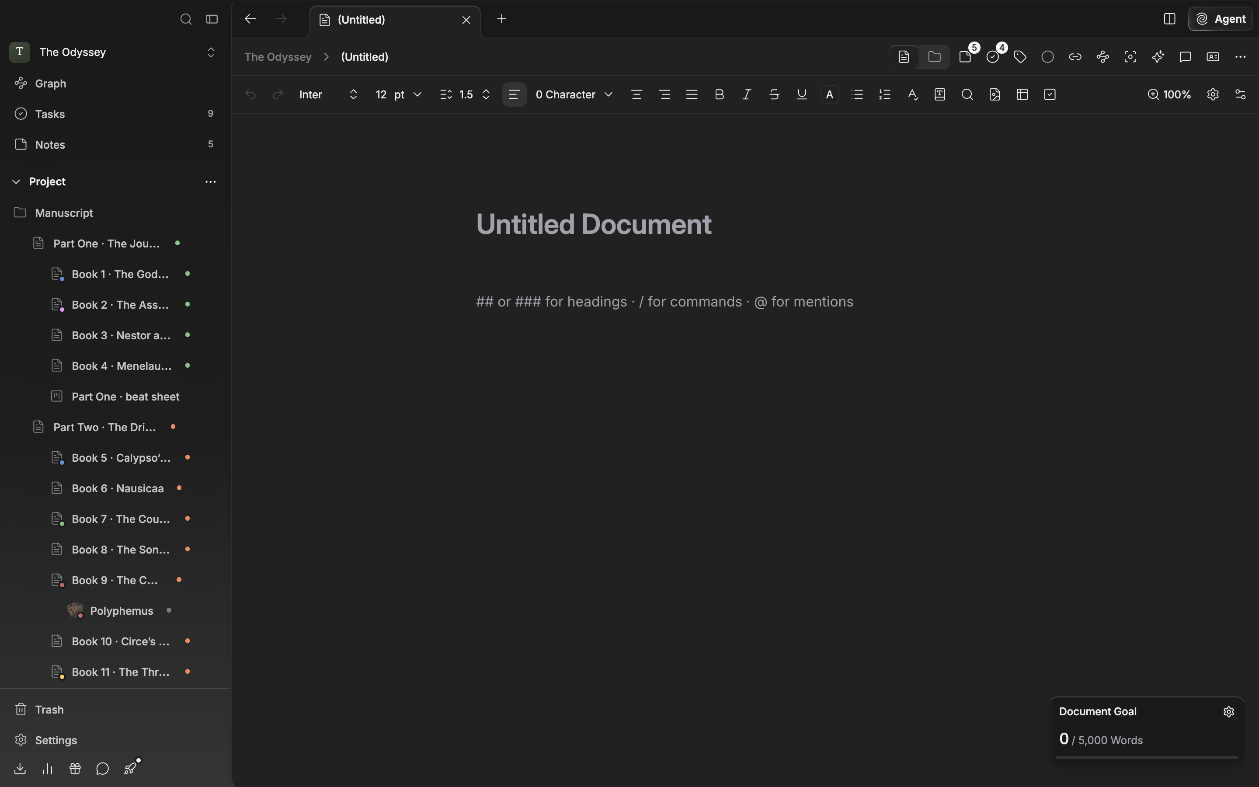Toggle italic formatting
Image resolution: width=1259 pixels, height=787 pixels.
click(747, 95)
